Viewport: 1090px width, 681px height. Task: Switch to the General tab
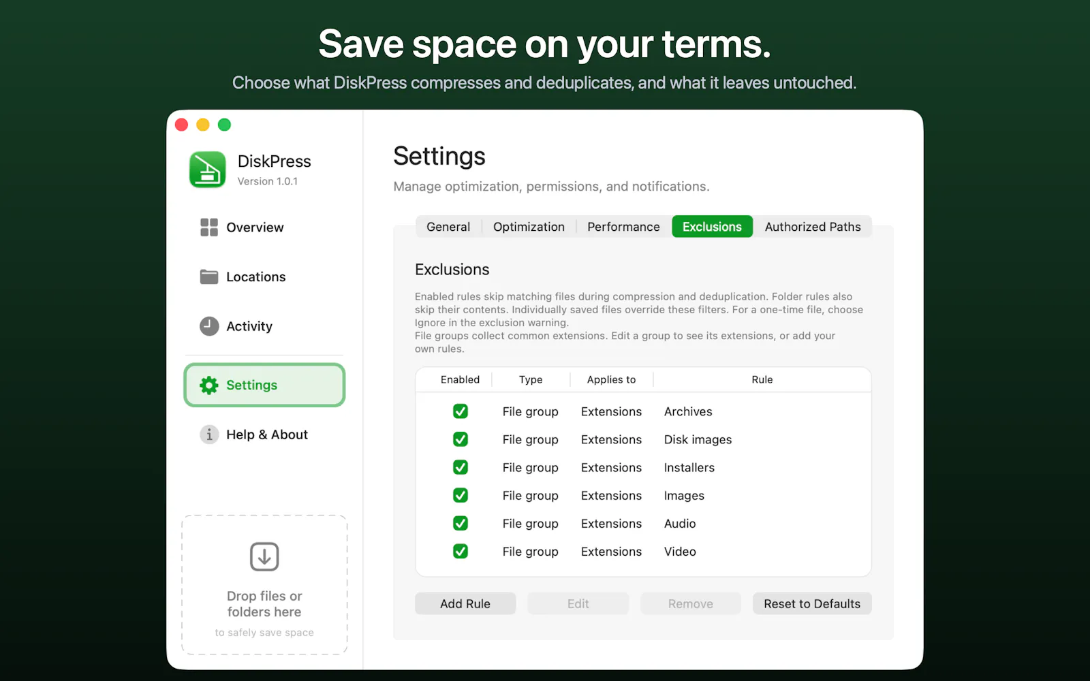pyautogui.click(x=448, y=227)
